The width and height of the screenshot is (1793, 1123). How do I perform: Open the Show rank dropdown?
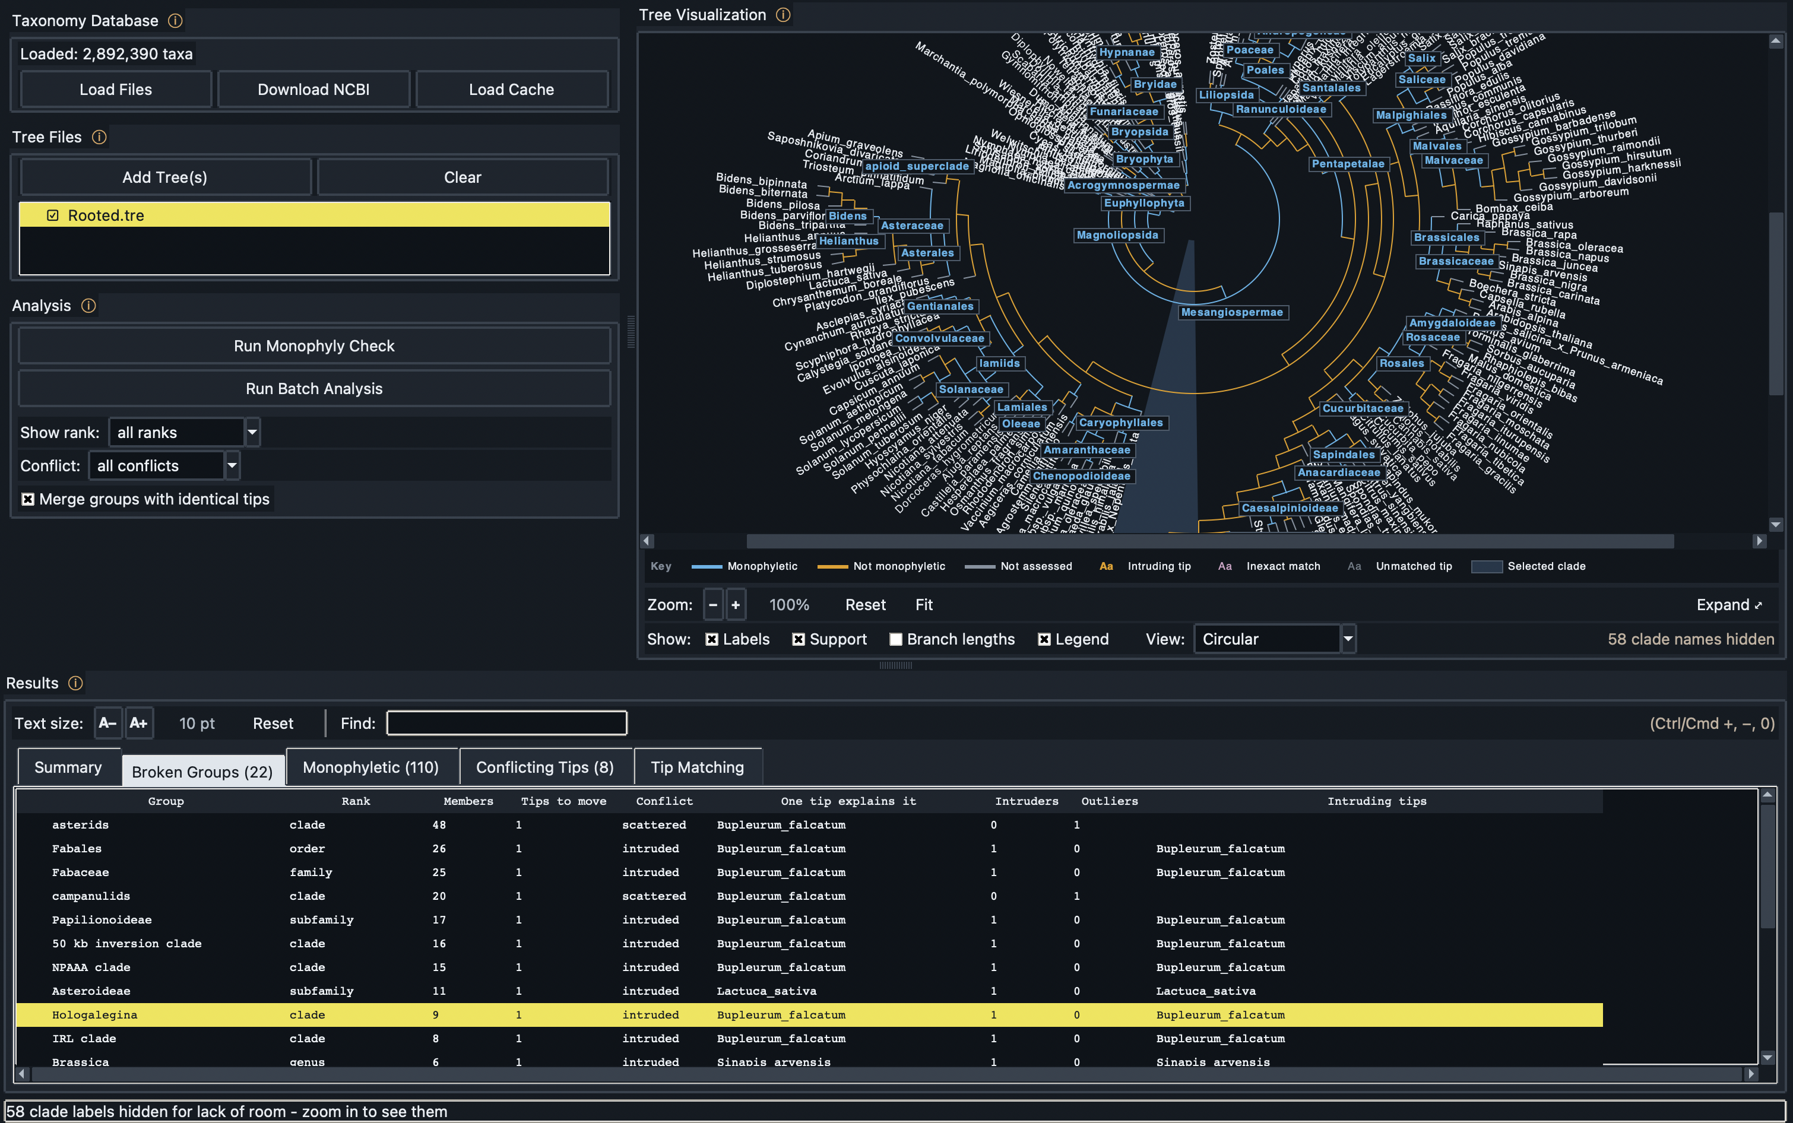[x=252, y=432]
